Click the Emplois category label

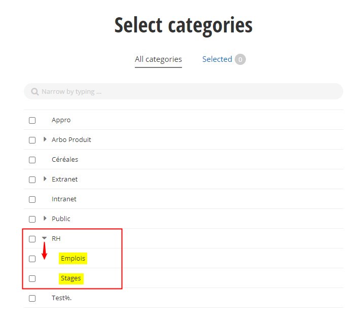coord(73,259)
